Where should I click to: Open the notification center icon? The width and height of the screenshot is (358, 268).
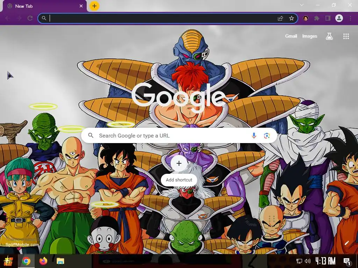click(347, 261)
